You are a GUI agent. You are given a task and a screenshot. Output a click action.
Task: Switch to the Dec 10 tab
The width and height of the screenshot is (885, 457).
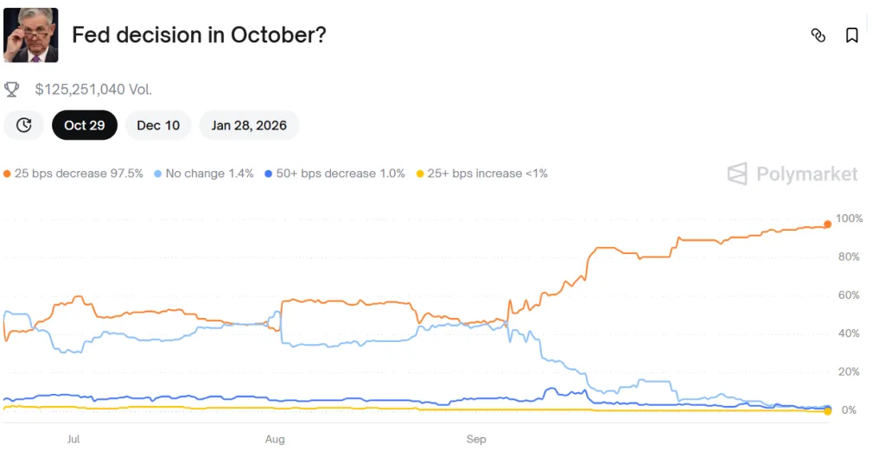click(x=158, y=125)
